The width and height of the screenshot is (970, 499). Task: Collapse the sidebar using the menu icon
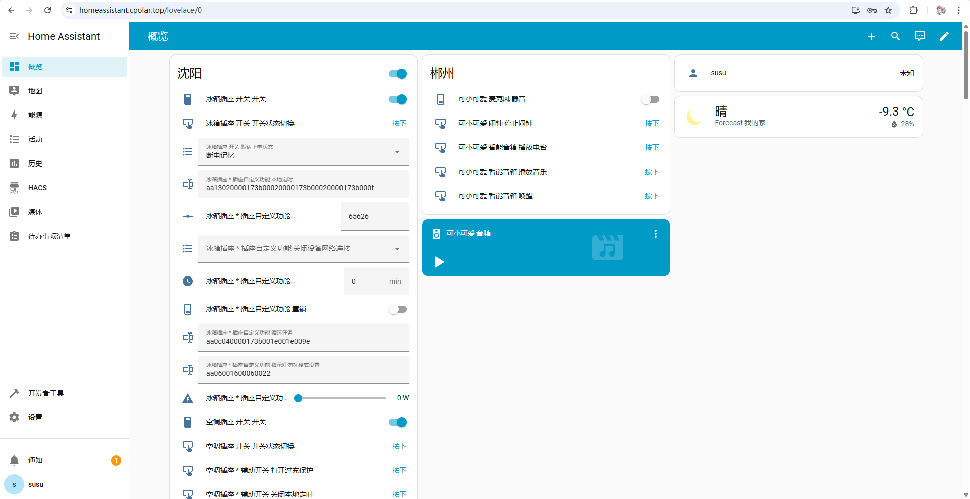[x=14, y=36]
